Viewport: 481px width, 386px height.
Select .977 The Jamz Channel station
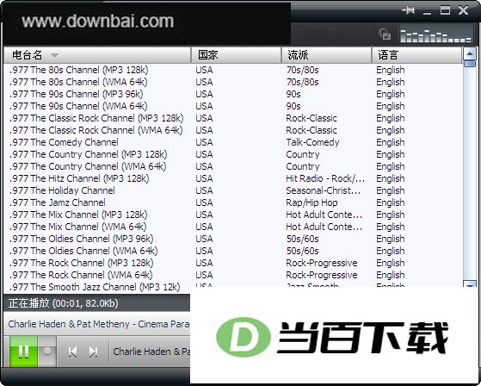click(x=233, y=202)
